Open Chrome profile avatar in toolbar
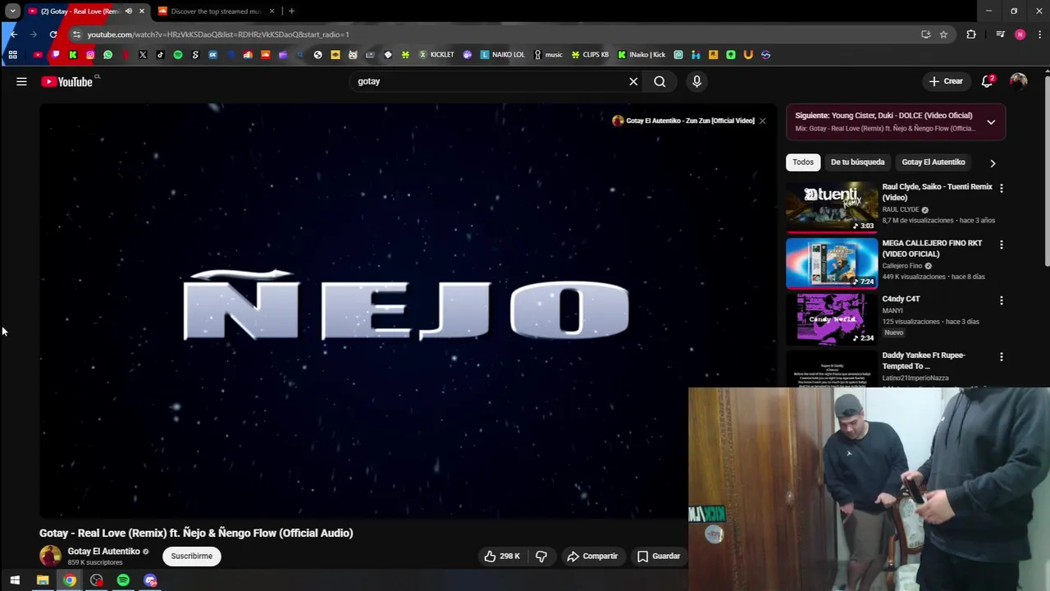Screen dimensions: 1050x591 point(1020,34)
